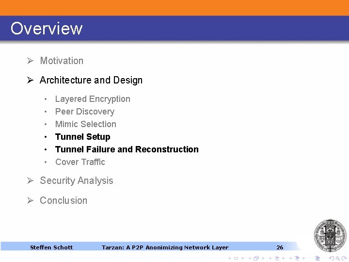Click the university seal logo
The width and height of the screenshot is (349, 262).
point(330,236)
